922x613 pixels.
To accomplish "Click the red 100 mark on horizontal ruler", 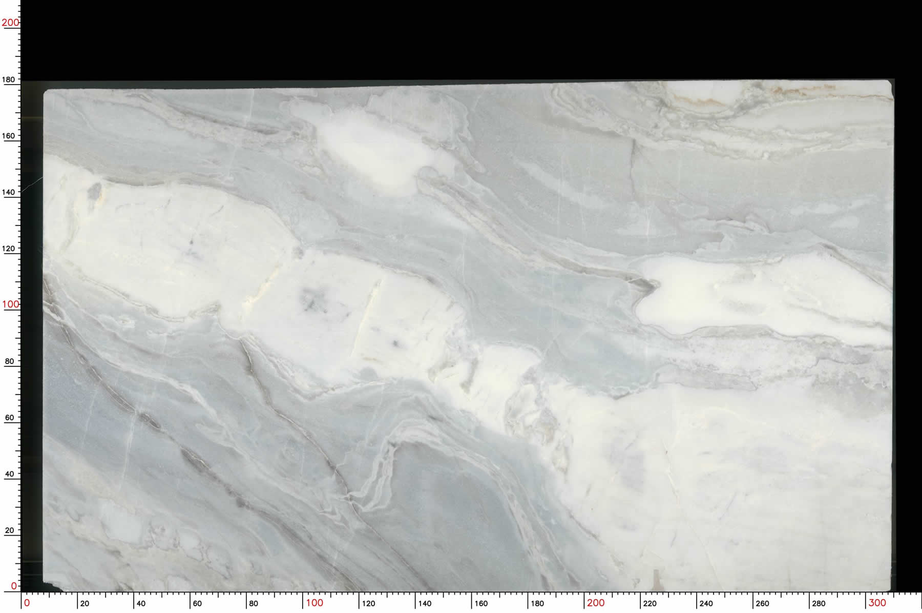I will coord(315,603).
